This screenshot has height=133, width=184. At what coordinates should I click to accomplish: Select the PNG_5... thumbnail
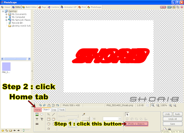pos(6,68)
